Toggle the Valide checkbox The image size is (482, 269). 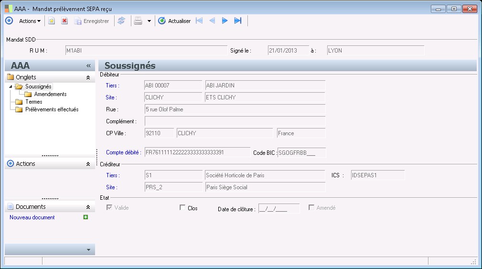pyautogui.click(x=109, y=208)
